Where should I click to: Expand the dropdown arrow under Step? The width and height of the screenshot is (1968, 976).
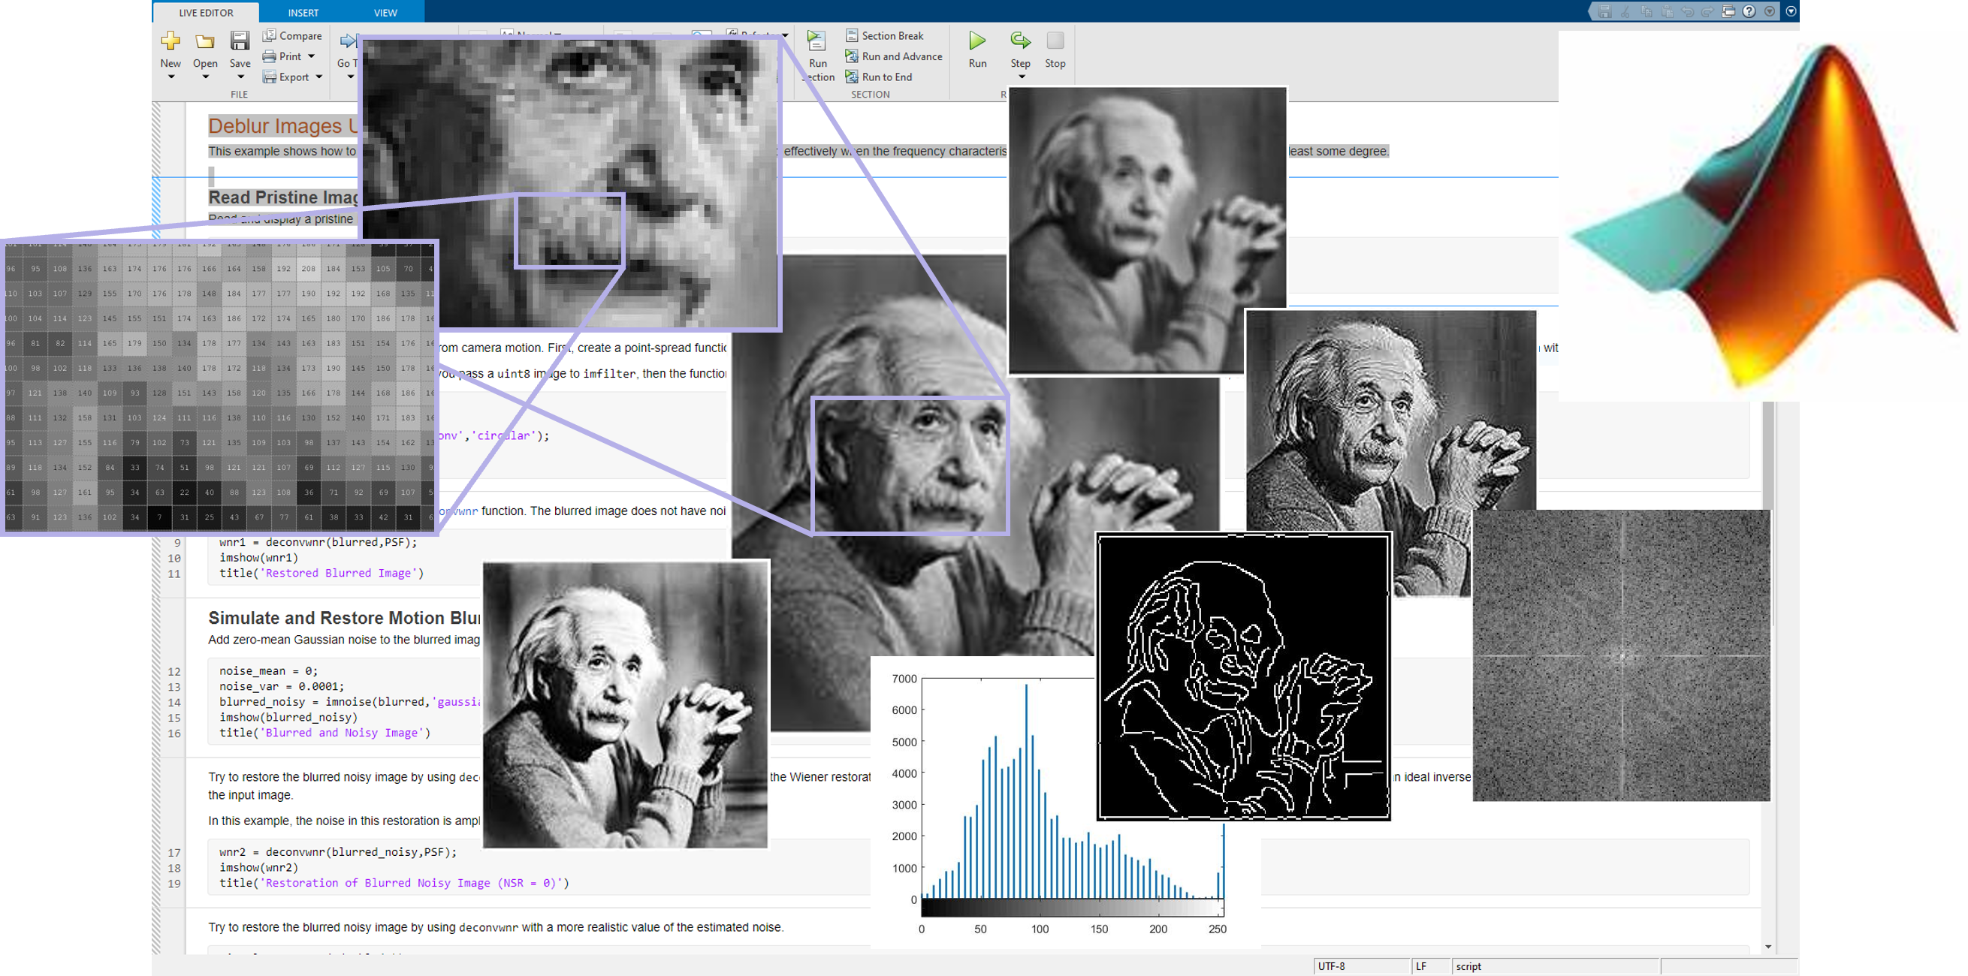coord(1021,77)
